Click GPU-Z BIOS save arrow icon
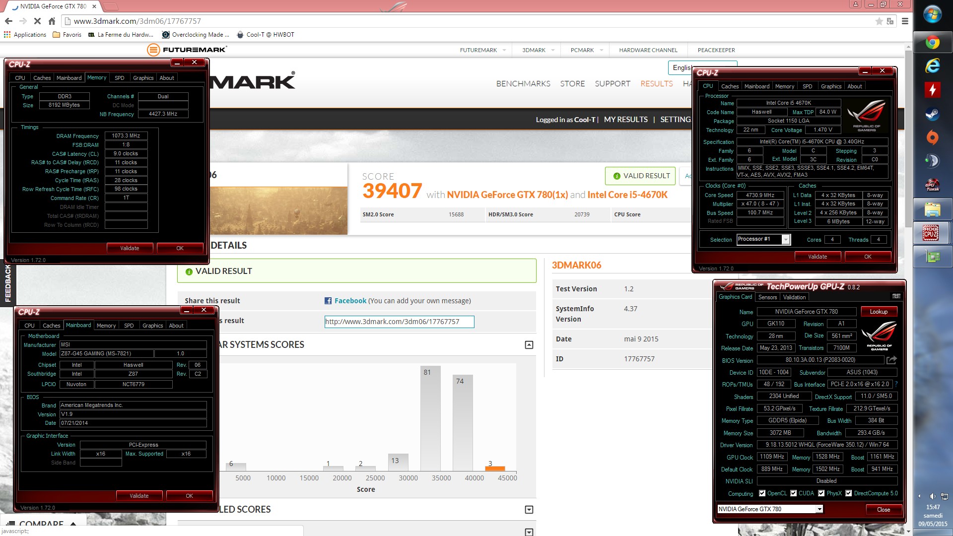The image size is (953, 536). (892, 360)
